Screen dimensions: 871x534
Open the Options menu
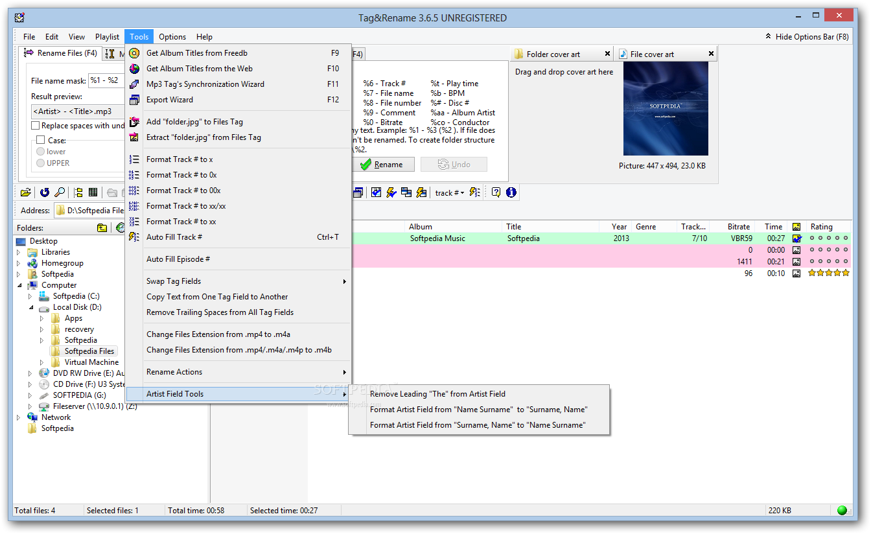click(172, 37)
